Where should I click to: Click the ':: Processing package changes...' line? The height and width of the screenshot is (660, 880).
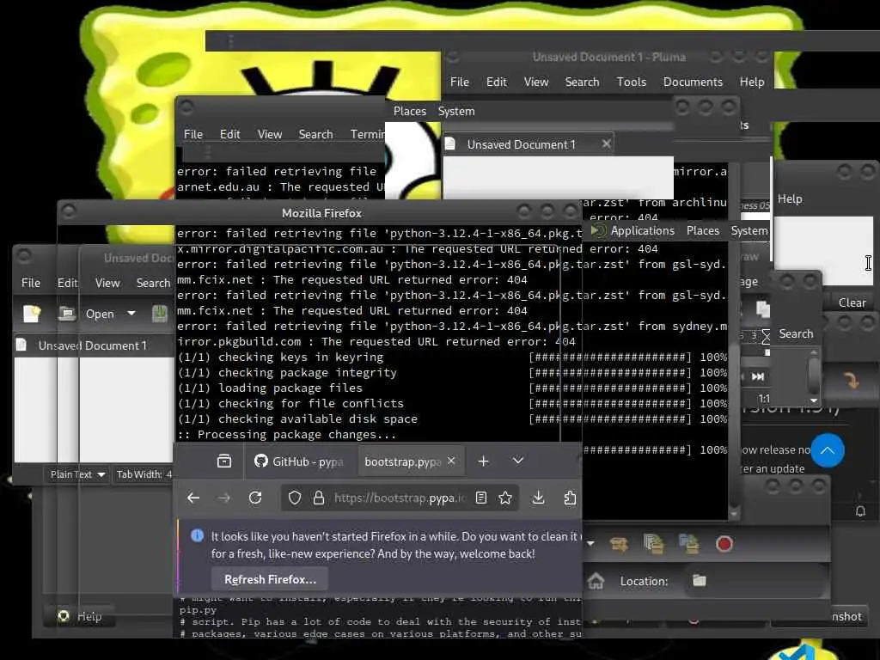287,434
